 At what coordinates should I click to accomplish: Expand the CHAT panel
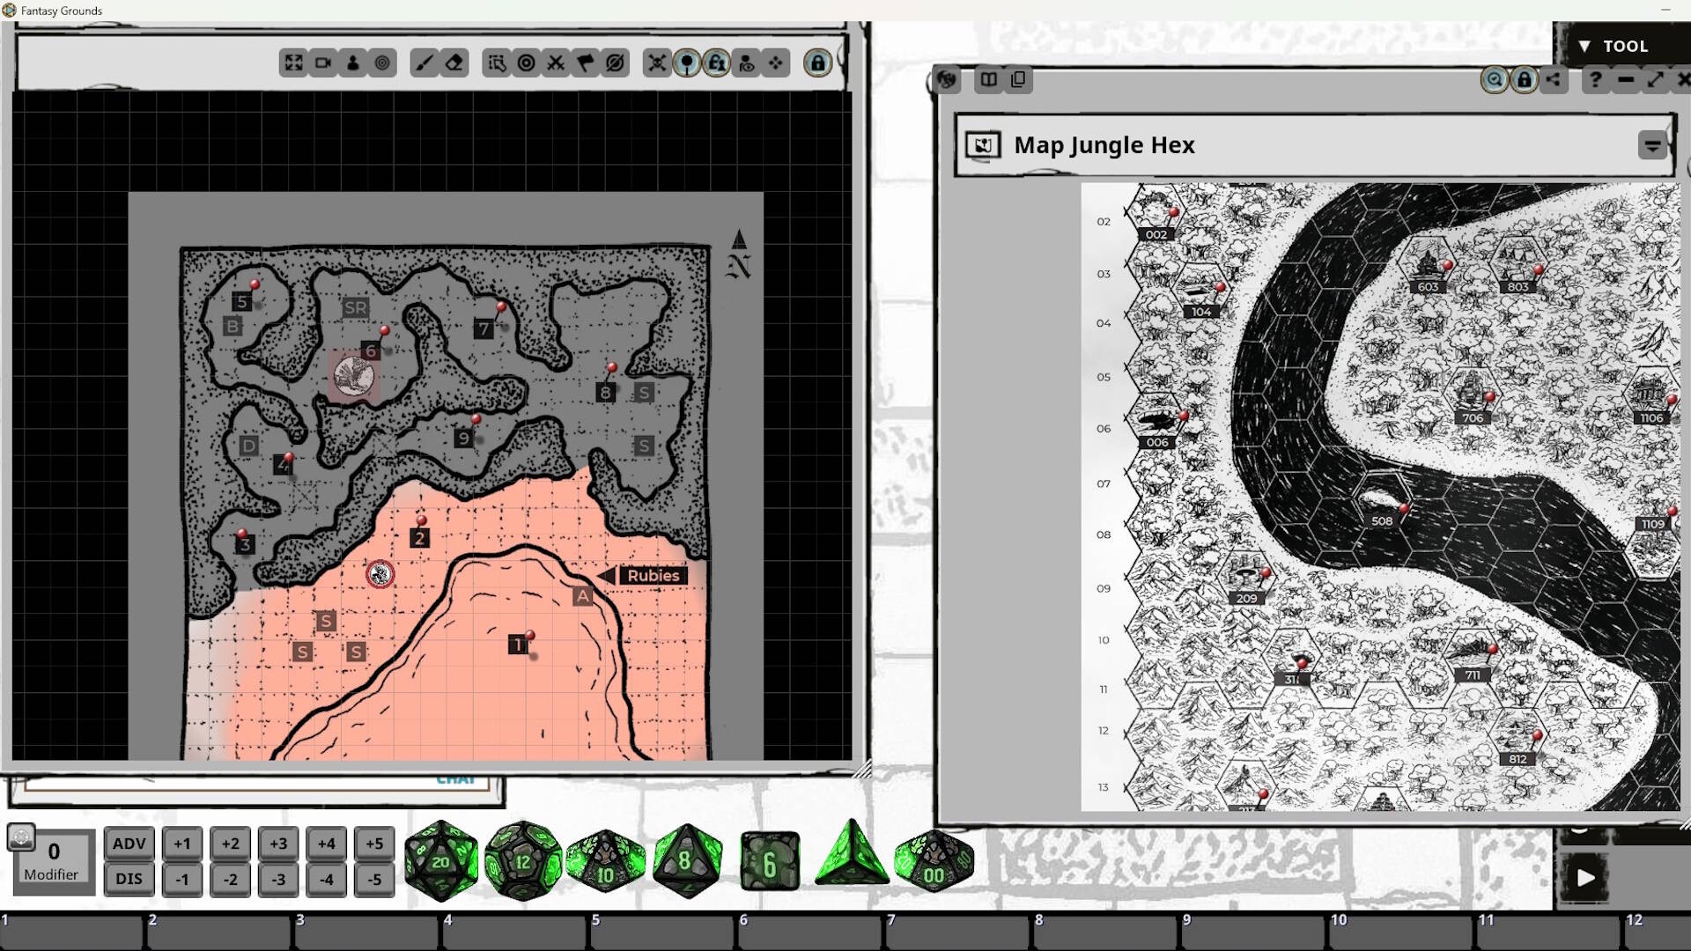coord(455,778)
